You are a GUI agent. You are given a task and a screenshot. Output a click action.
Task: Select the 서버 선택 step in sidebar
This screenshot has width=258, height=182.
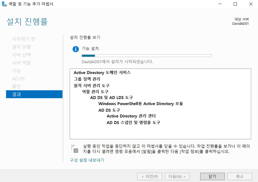[x=21, y=55]
